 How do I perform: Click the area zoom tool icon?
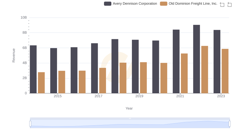click(x=222, y=4)
